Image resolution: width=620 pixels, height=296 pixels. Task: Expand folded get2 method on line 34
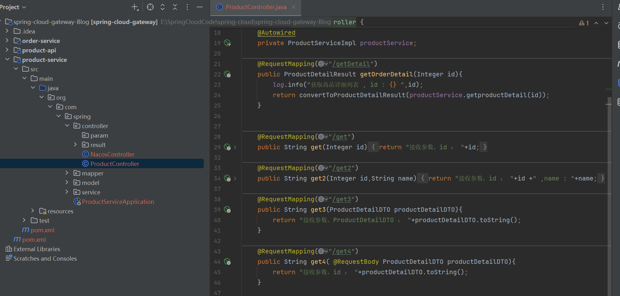(235, 178)
